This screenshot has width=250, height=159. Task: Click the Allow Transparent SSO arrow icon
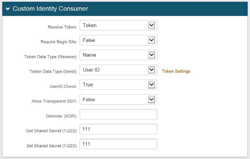coord(151,99)
